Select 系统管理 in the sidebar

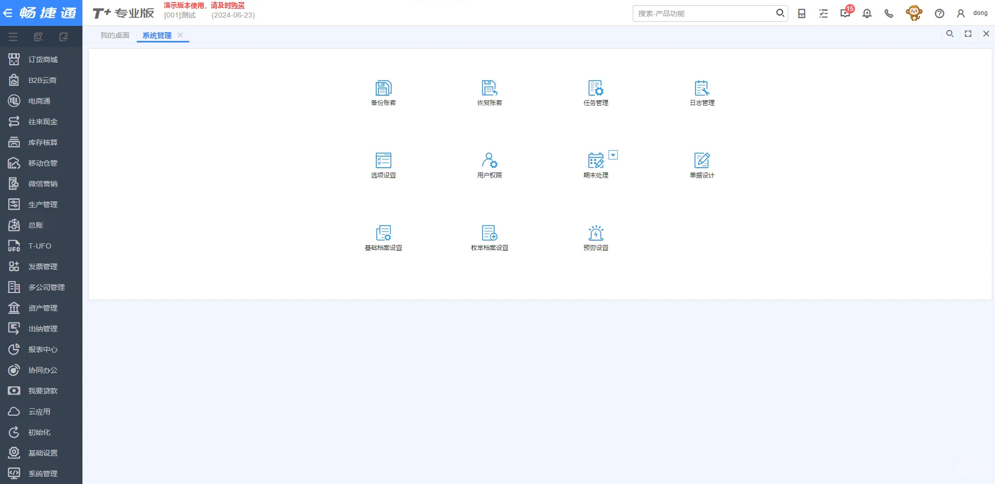coord(41,474)
